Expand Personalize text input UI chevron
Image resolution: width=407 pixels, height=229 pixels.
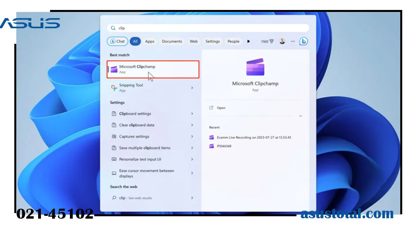(x=192, y=159)
